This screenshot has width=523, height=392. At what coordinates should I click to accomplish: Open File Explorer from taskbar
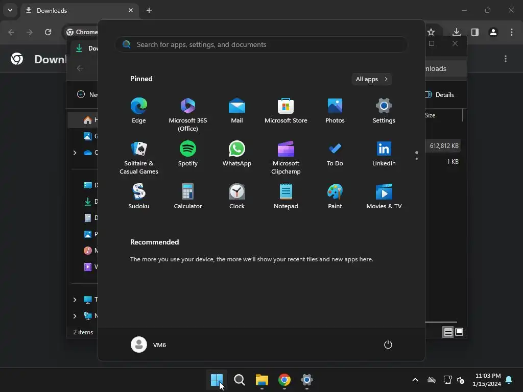[x=262, y=380]
